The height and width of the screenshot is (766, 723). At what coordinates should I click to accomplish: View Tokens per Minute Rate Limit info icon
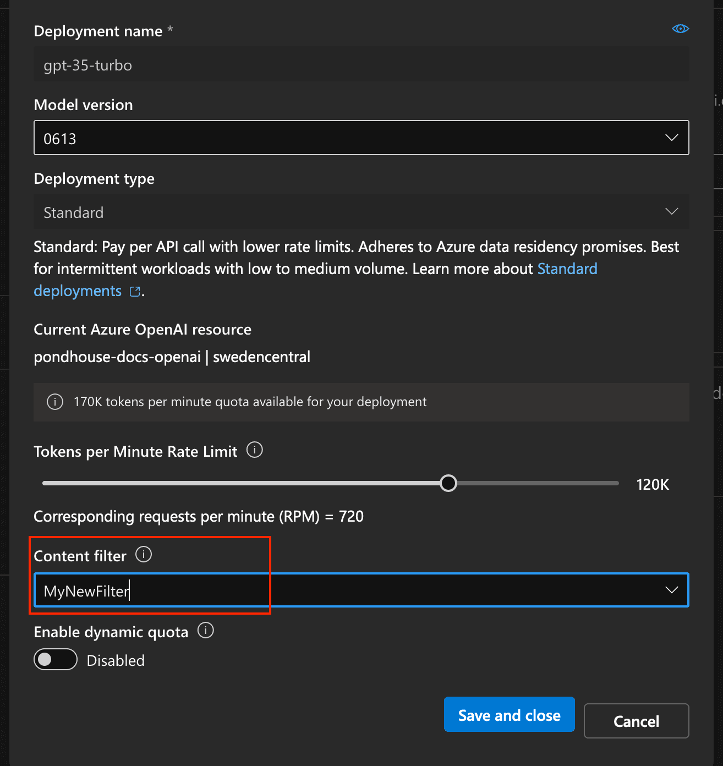[x=254, y=450]
